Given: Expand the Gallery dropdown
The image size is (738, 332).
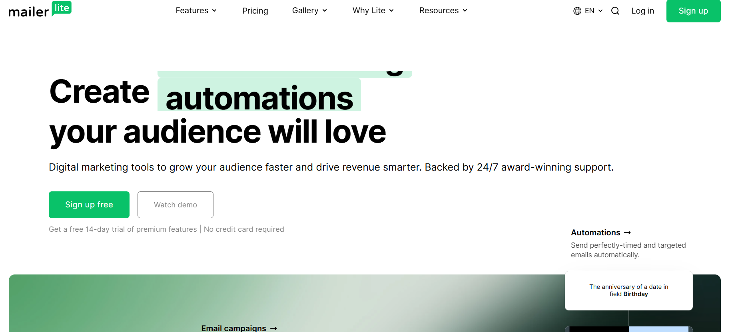Looking at the screenshot, I should (309, 10).
